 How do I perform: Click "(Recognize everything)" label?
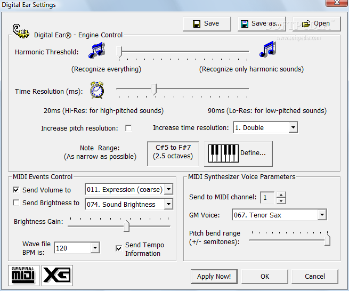tap(106, 69)
